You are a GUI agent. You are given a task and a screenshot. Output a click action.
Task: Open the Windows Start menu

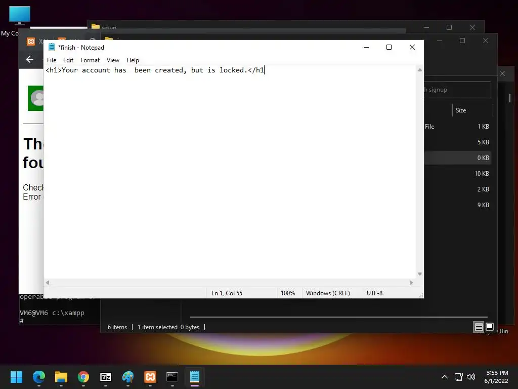[16, 377]
